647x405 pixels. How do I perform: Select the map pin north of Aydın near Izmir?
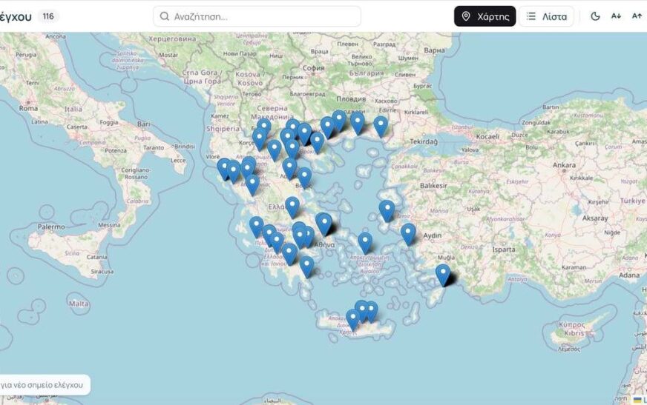[387, 211]
